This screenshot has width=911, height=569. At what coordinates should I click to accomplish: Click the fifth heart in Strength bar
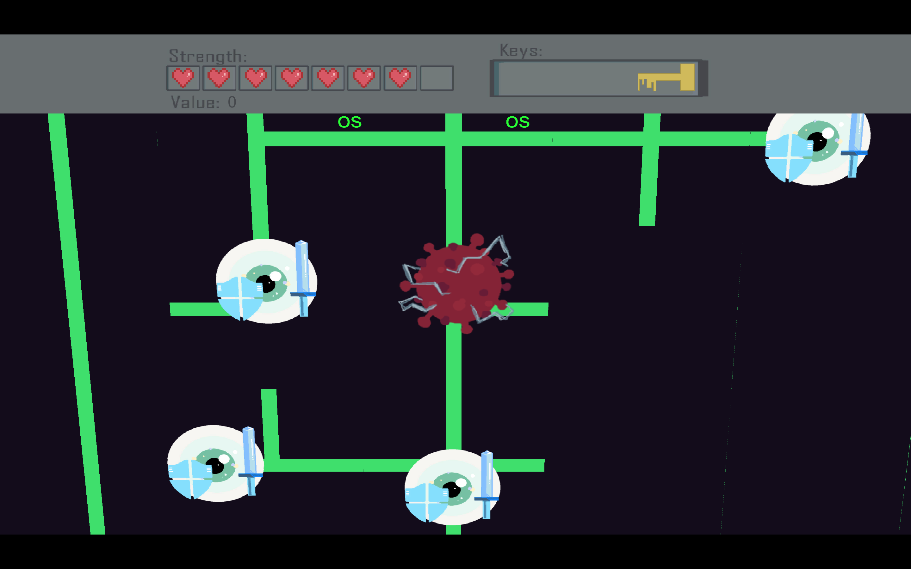coord(328,78)
